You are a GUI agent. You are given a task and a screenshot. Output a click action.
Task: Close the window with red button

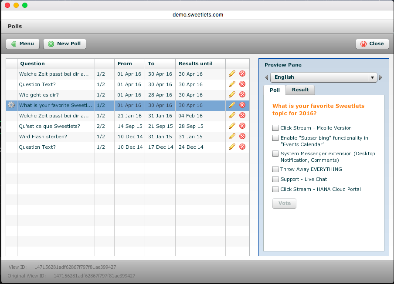pos(7,5)
